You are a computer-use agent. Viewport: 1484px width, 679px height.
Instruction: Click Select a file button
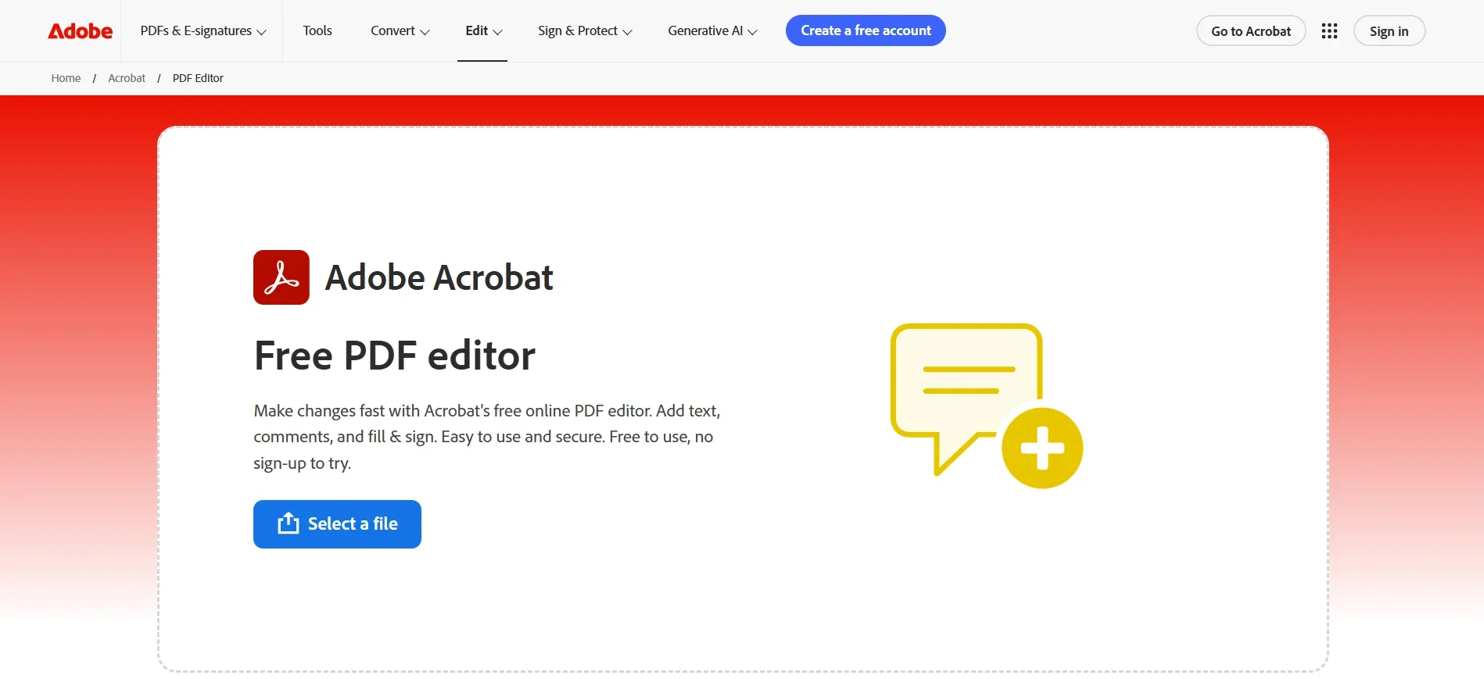coord(337,524)
